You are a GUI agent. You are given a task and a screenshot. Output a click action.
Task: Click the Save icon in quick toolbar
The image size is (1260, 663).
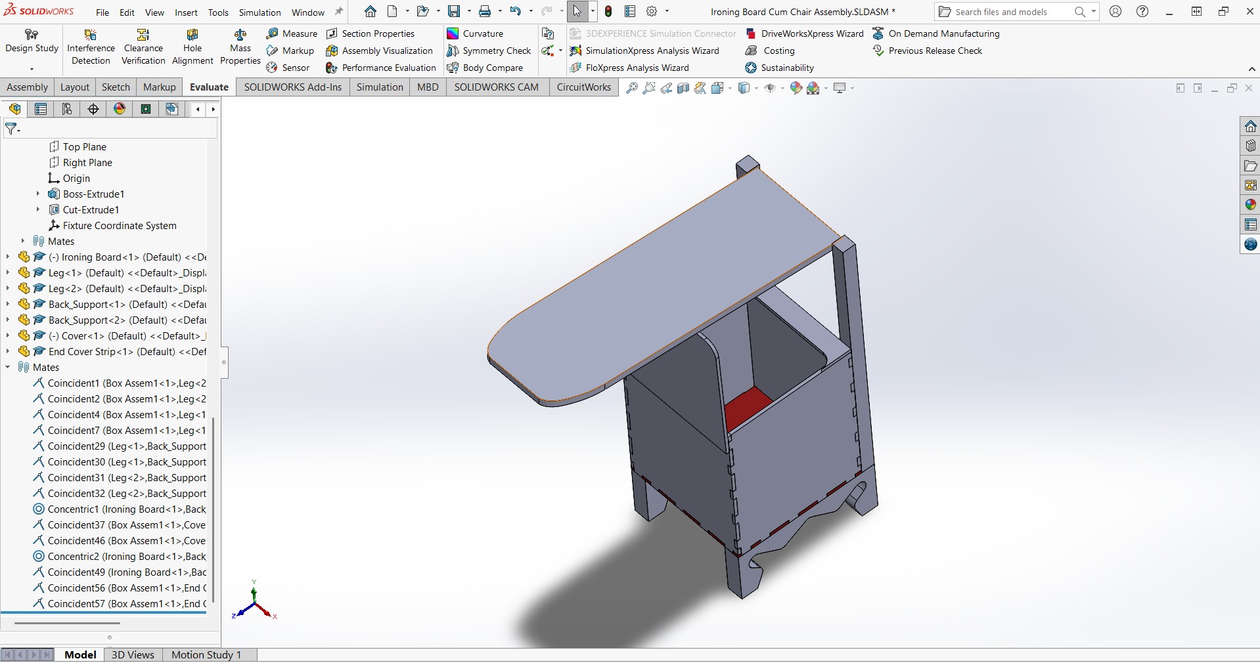point(454,11)
